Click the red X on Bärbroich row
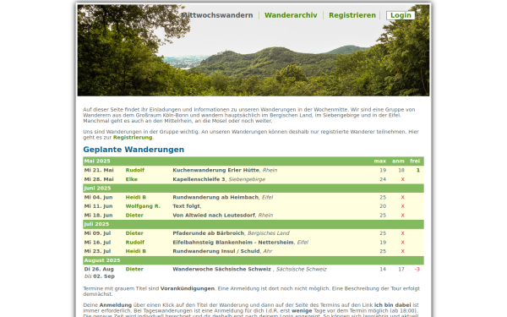The height and width of the screenshot is (317, 507). pos(402,233)
